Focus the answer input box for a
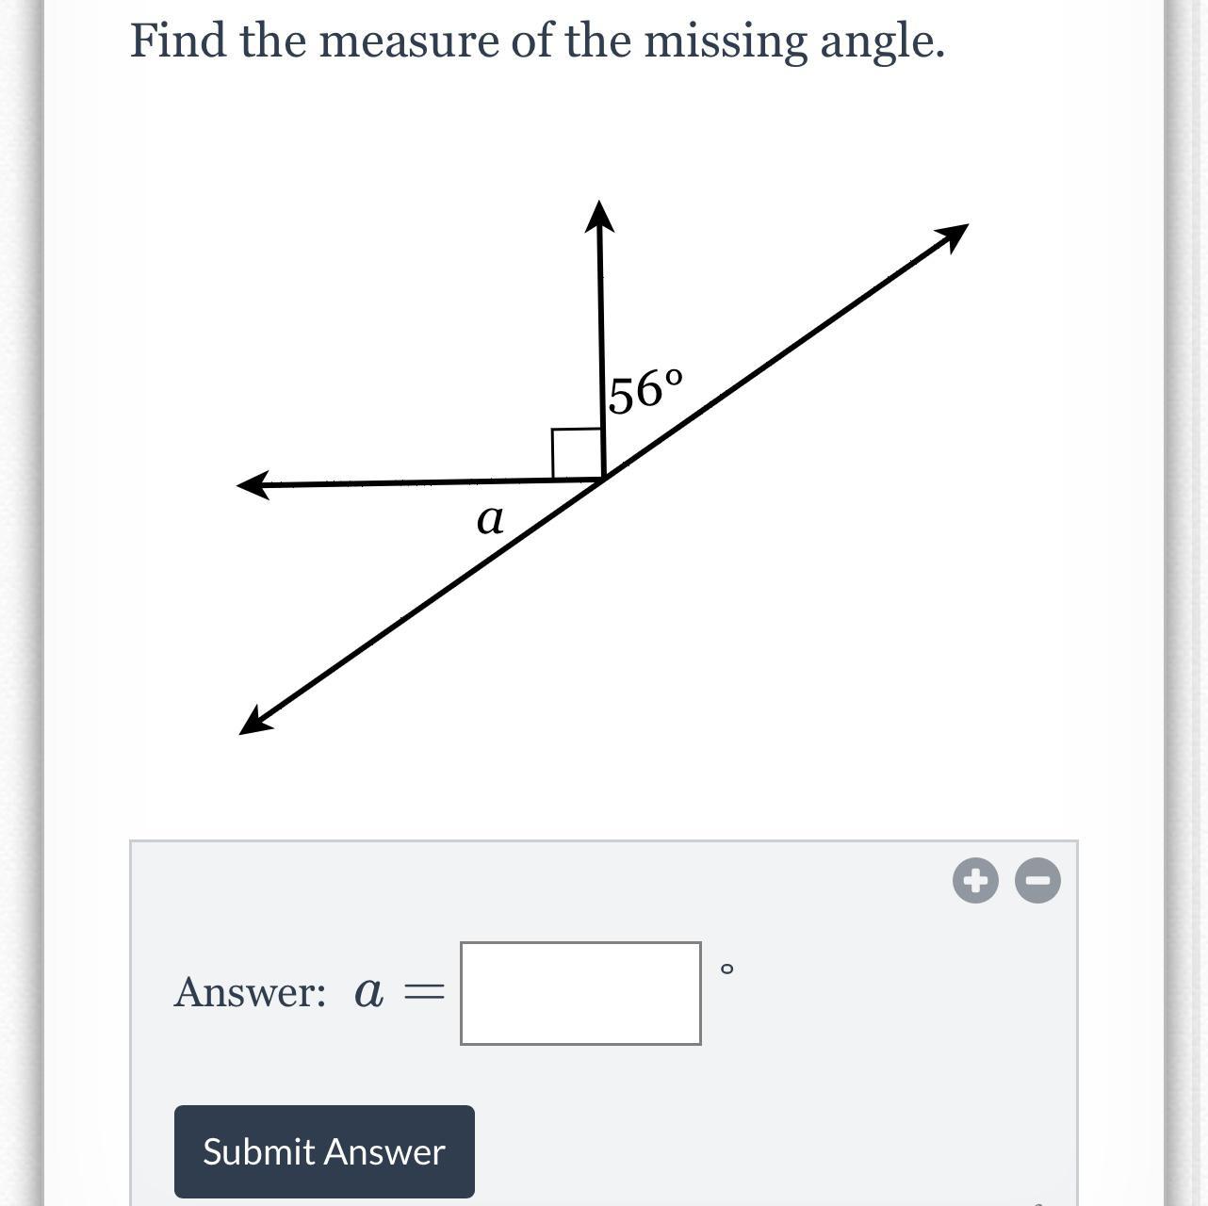The height and width of the screenshot is (1206, 1208). (x=580, y=993)
